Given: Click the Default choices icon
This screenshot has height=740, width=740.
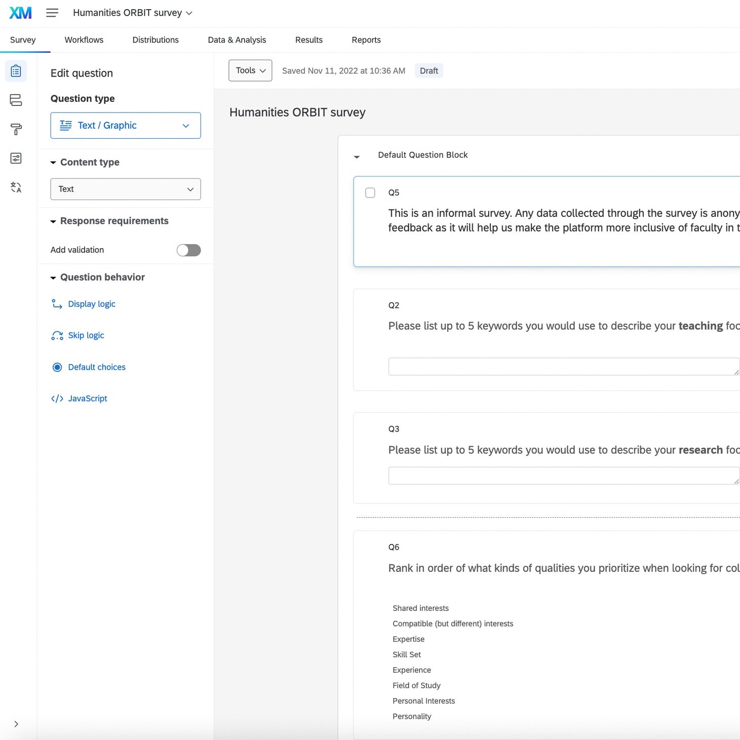Looking at the screenshot, I should [57, 367].
